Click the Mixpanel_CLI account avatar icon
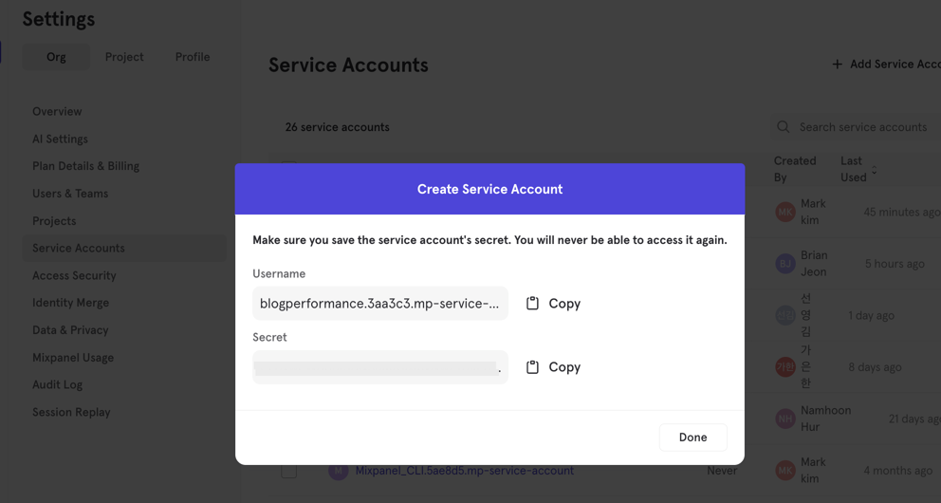Screen dimensions: 941x503 (x=338, y=471)
